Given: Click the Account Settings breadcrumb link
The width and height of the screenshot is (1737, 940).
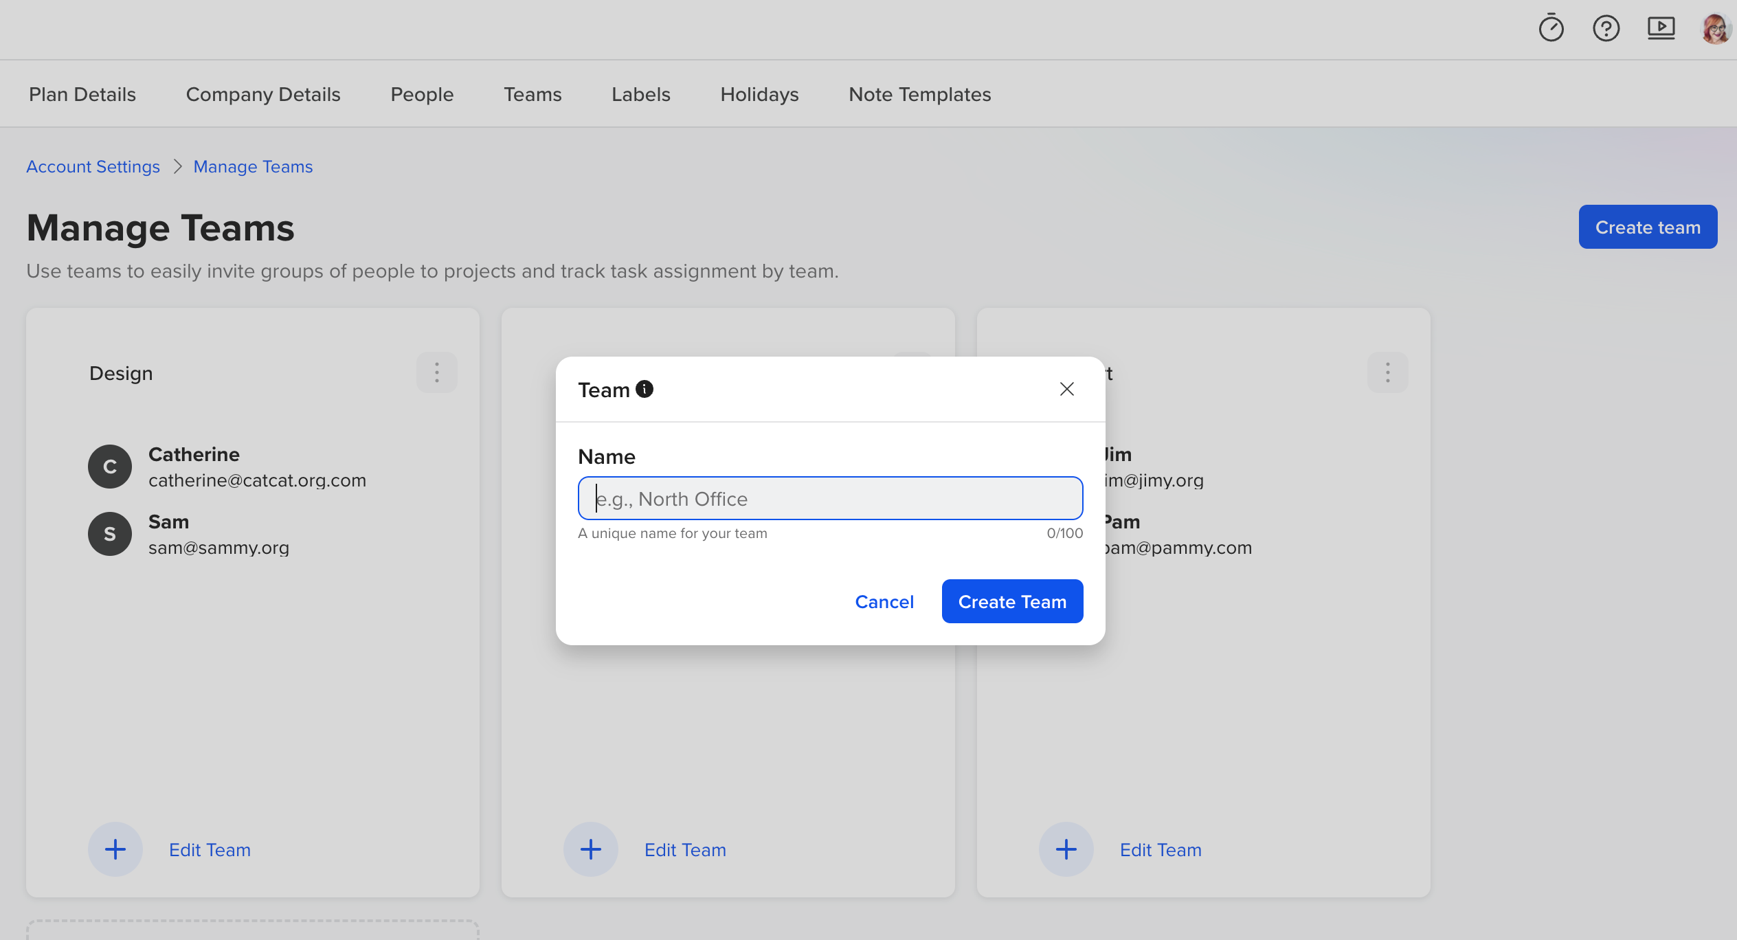Looking at the screenshot, I should pos(93,167).
